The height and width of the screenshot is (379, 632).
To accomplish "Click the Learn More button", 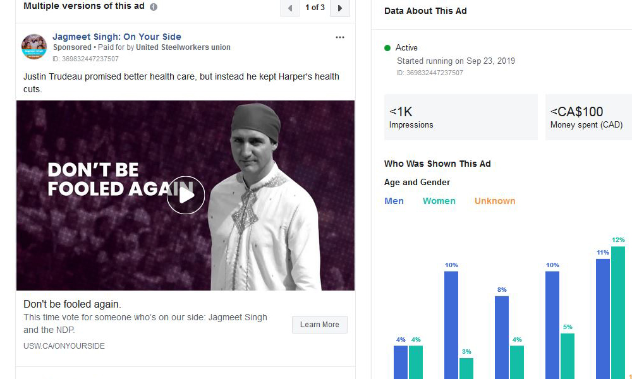I will [x=319, y=325].
